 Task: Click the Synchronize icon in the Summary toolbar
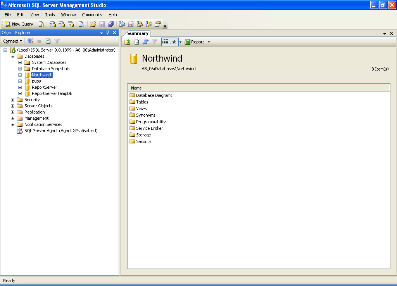coord(145,41)
